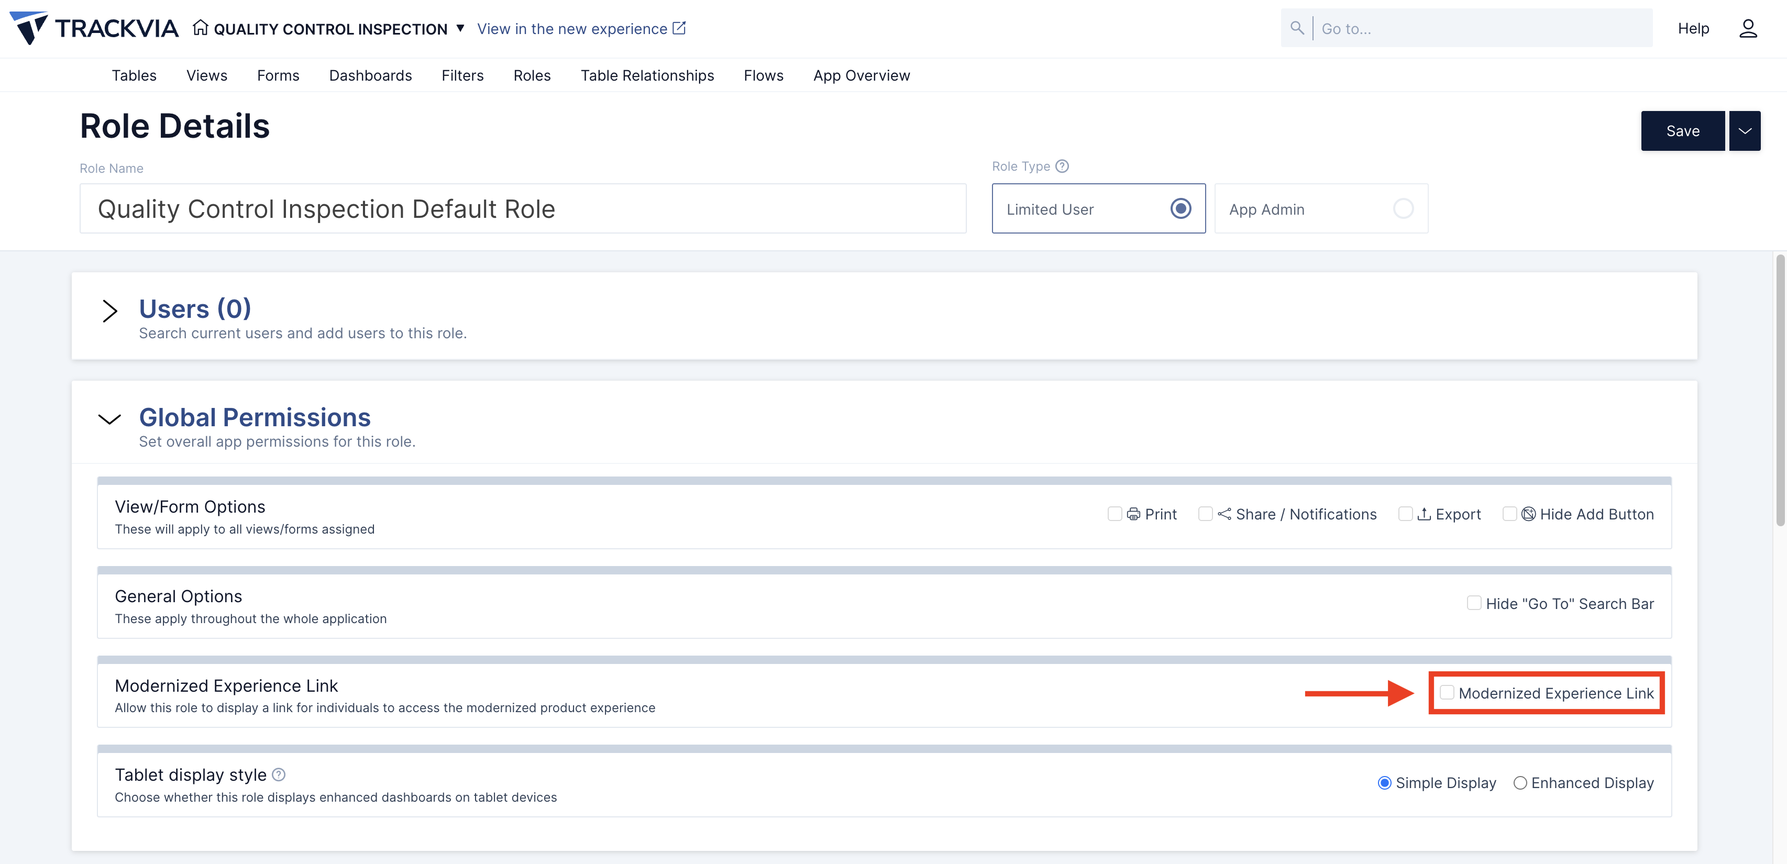Click the Users (0) heading
This screenshot has height=864, width=1787.
coord(195,308)
